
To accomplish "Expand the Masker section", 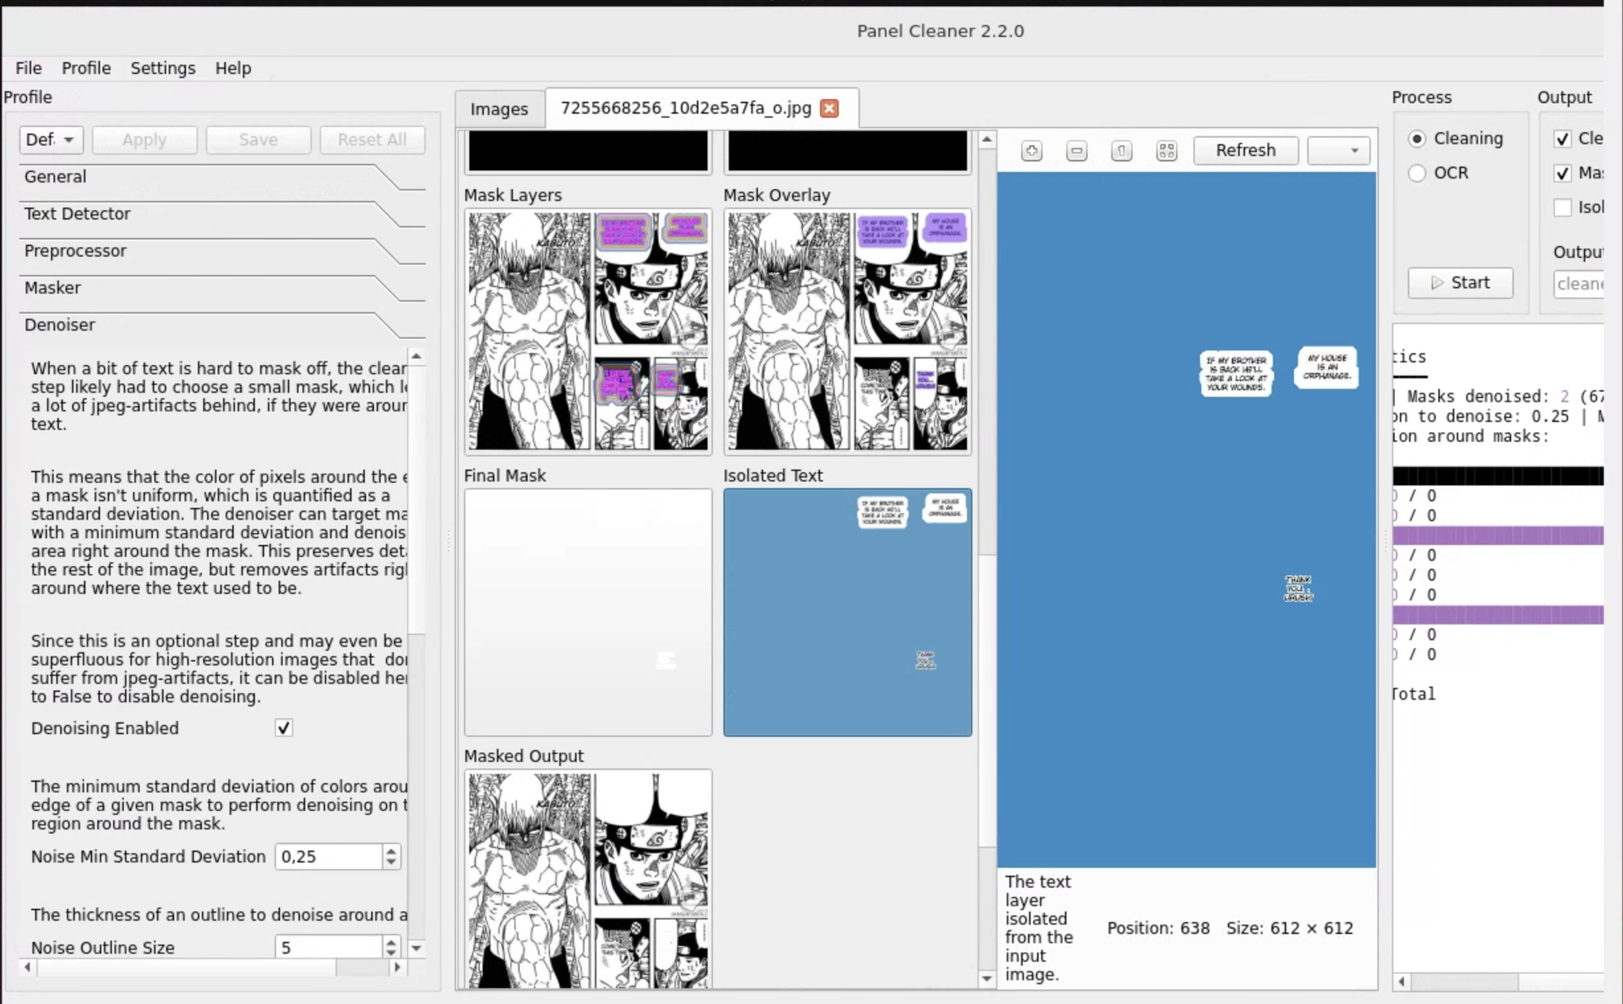I will click(x=53, y=288).
